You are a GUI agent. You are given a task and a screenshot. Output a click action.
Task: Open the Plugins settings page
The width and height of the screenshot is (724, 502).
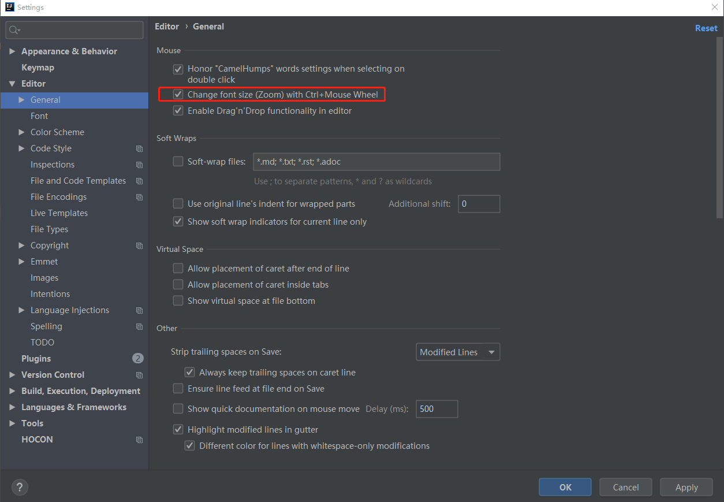coord(36,359)
